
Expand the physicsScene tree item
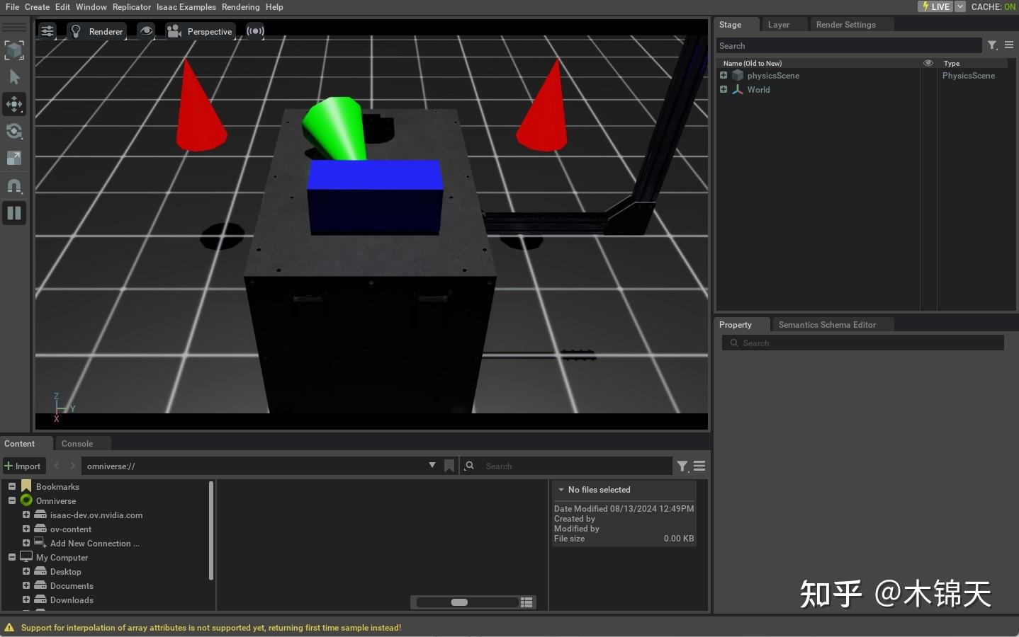724,76
